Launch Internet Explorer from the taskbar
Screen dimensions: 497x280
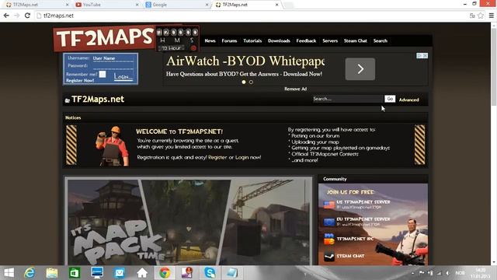coord(30,273)
